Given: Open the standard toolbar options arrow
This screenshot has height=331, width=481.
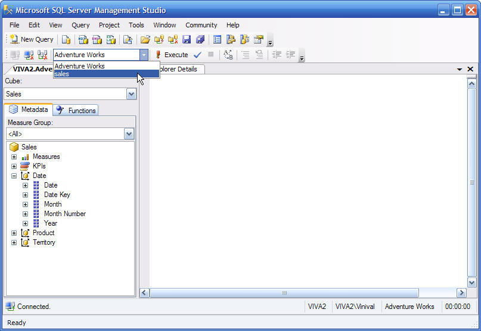Looking at the screenshot, I should click(x=270, y=40).
